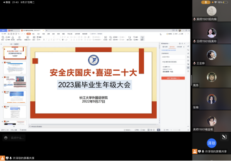This screenshot has width=231, height=161.
Task: Toggle the italic I formatting button
Action: pyautogui.click(x=46, y=40)
